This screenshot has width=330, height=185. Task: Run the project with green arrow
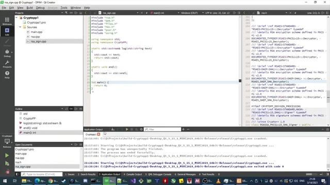tap(7, 155)
